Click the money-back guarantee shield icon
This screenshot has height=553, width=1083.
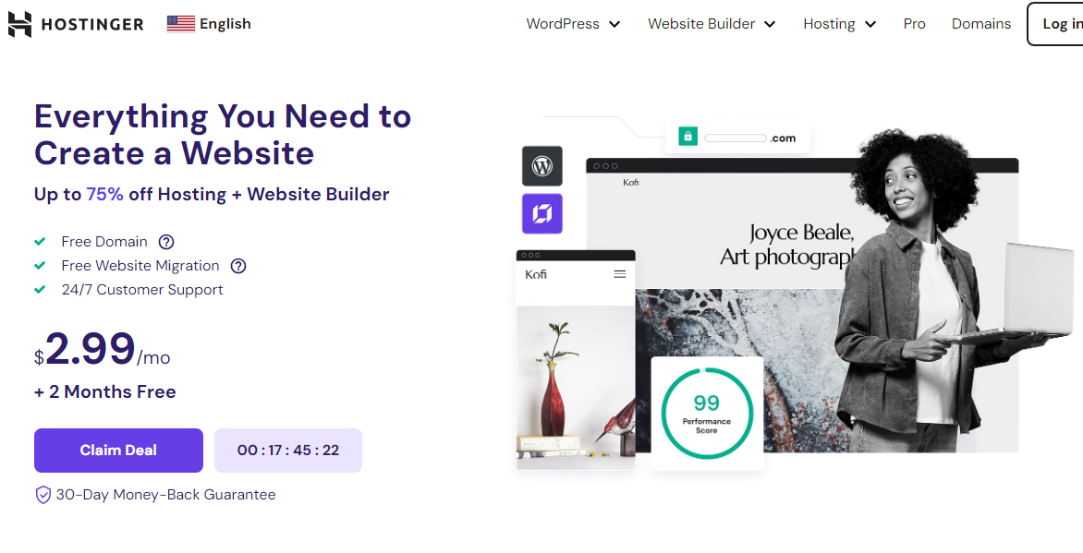[43, 495]
